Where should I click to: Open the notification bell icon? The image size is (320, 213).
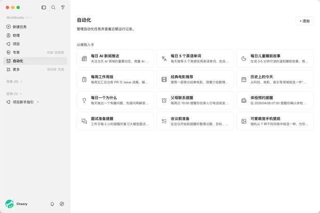pos(52,204)
